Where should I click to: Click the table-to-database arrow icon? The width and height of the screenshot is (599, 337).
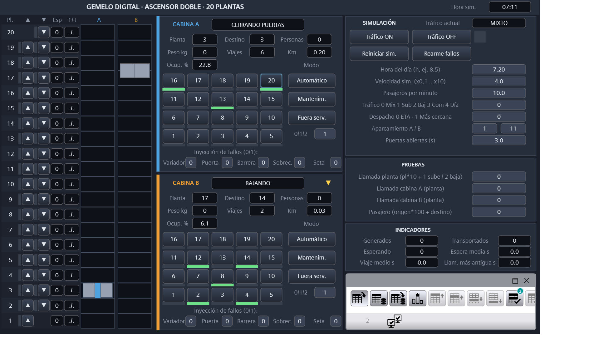(398, 299)
